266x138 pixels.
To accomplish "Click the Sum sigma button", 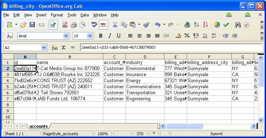I will 63,48.
